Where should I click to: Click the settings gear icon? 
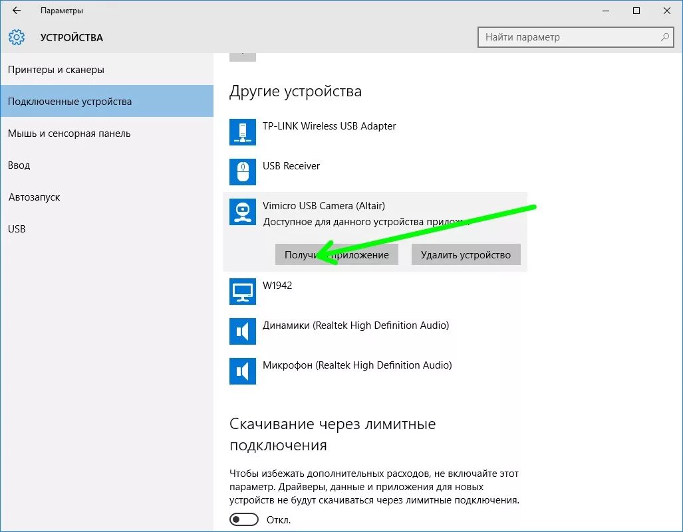tap(17, 37)
